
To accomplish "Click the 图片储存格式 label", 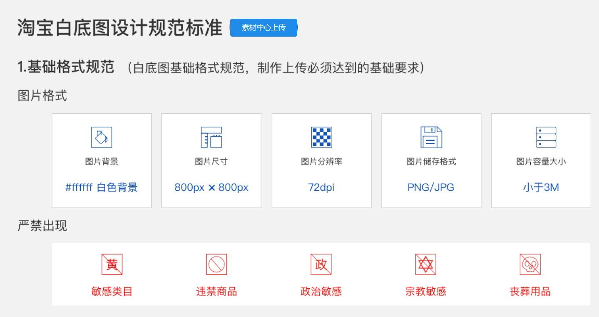I will (431, 162).
